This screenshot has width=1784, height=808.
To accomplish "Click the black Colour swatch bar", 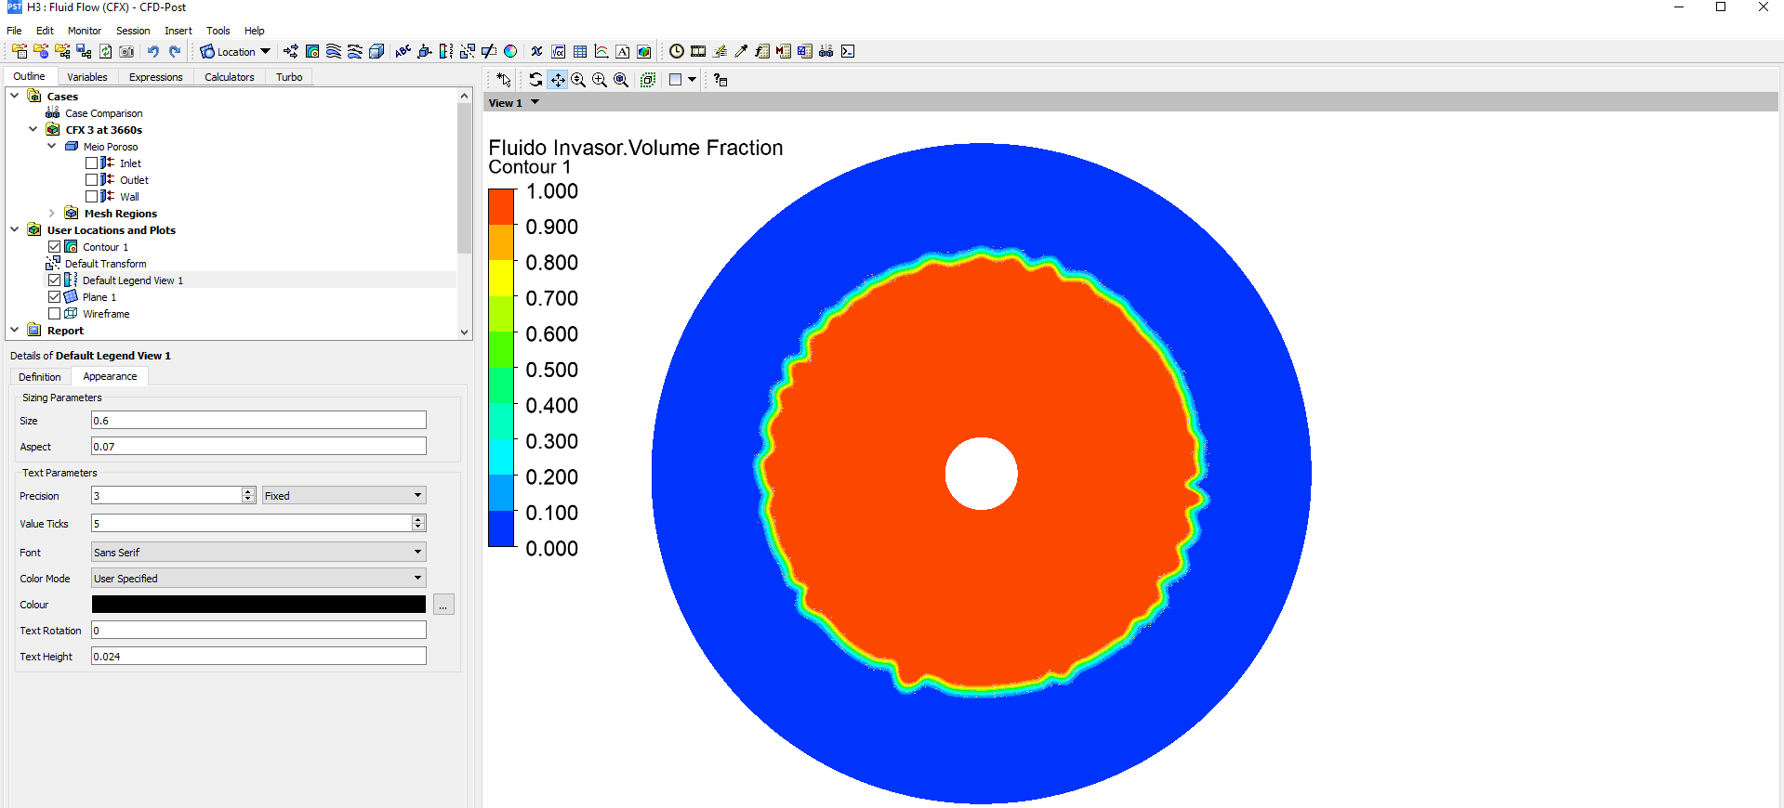I will (x=258, y=605).
